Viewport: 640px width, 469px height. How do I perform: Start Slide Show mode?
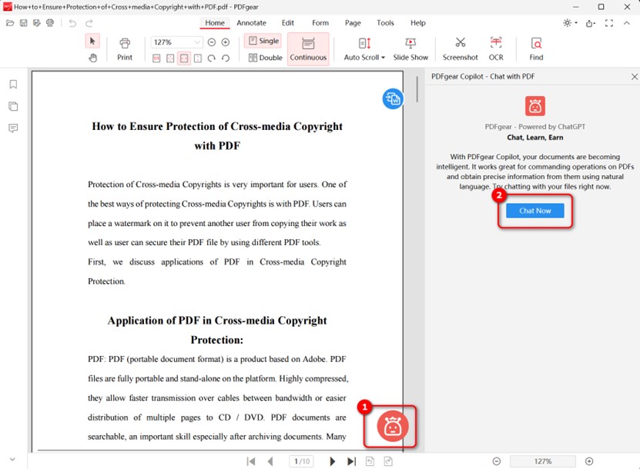click(x=410, y=48)
